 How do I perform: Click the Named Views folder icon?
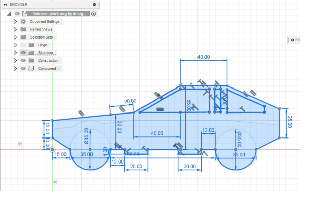click(x=23, y=29)
